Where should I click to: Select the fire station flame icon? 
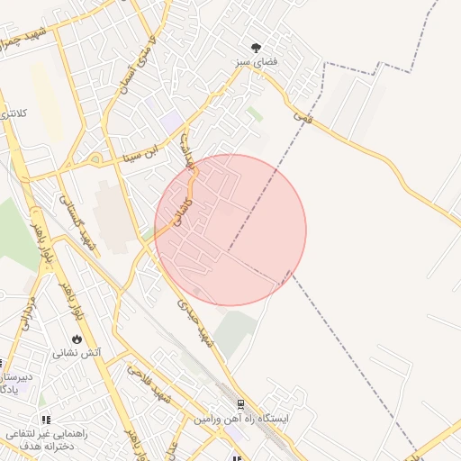click(x=77, y=339)
